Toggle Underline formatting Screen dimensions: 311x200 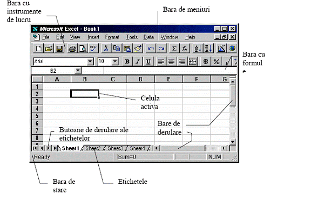(148, 61)
